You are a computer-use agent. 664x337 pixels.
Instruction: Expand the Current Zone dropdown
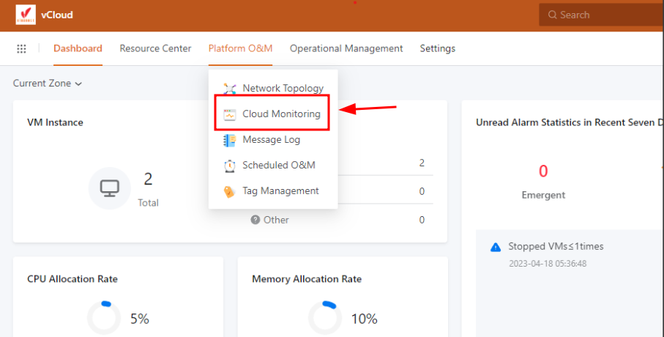click(48, 84)
